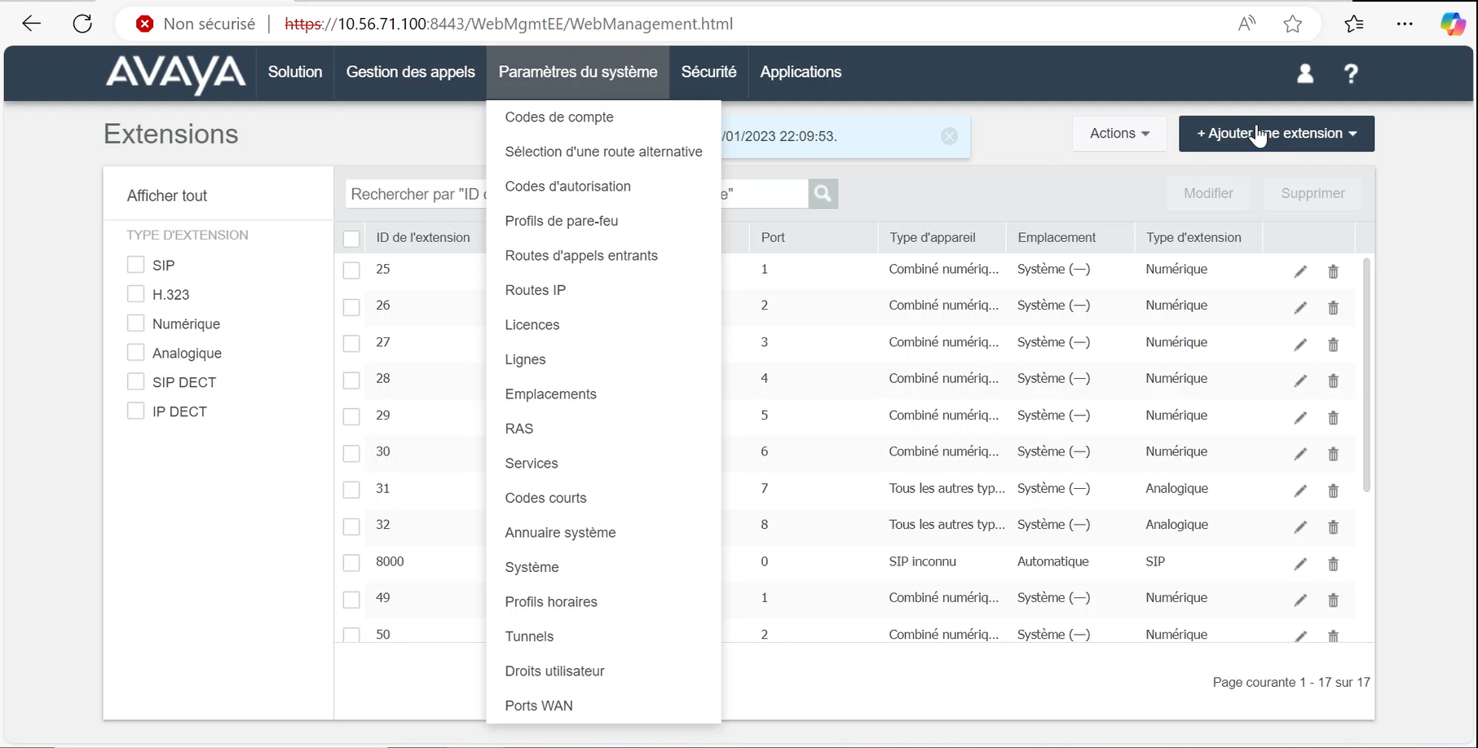
Task: Open the Actions dropdown
Action: coord(1119,134)
